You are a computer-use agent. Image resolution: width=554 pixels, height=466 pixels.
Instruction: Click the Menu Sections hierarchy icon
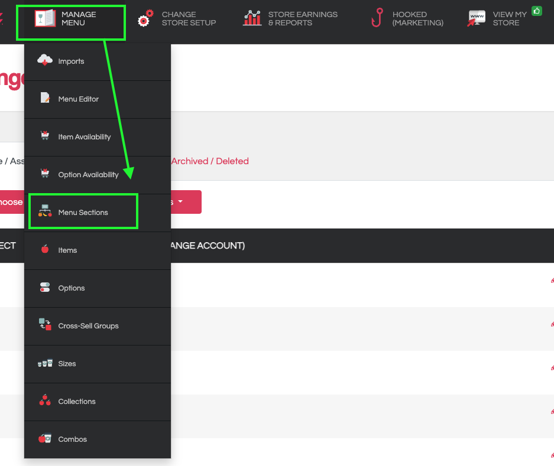45,210
